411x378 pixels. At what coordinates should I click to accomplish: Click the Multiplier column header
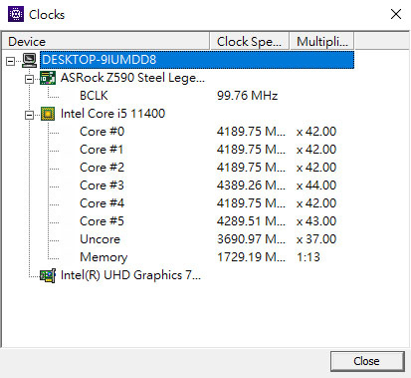[x=321, y=42]
